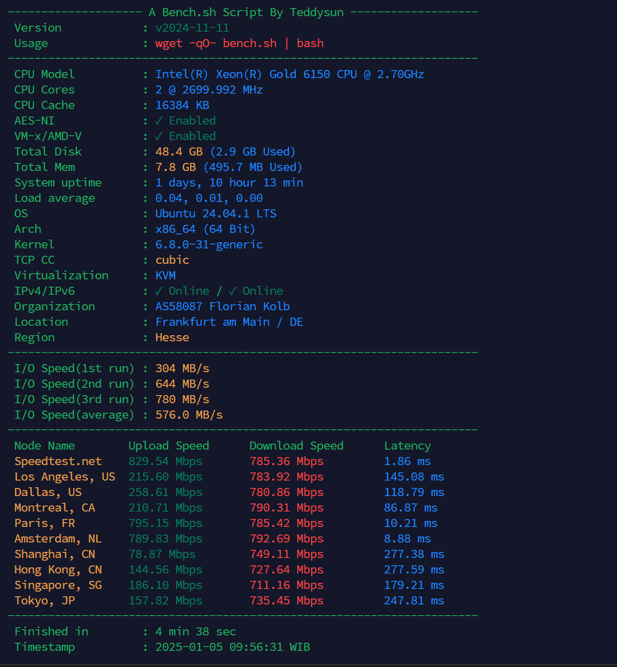Click the Singapore, SG latency value

click(x=413, y=585)
